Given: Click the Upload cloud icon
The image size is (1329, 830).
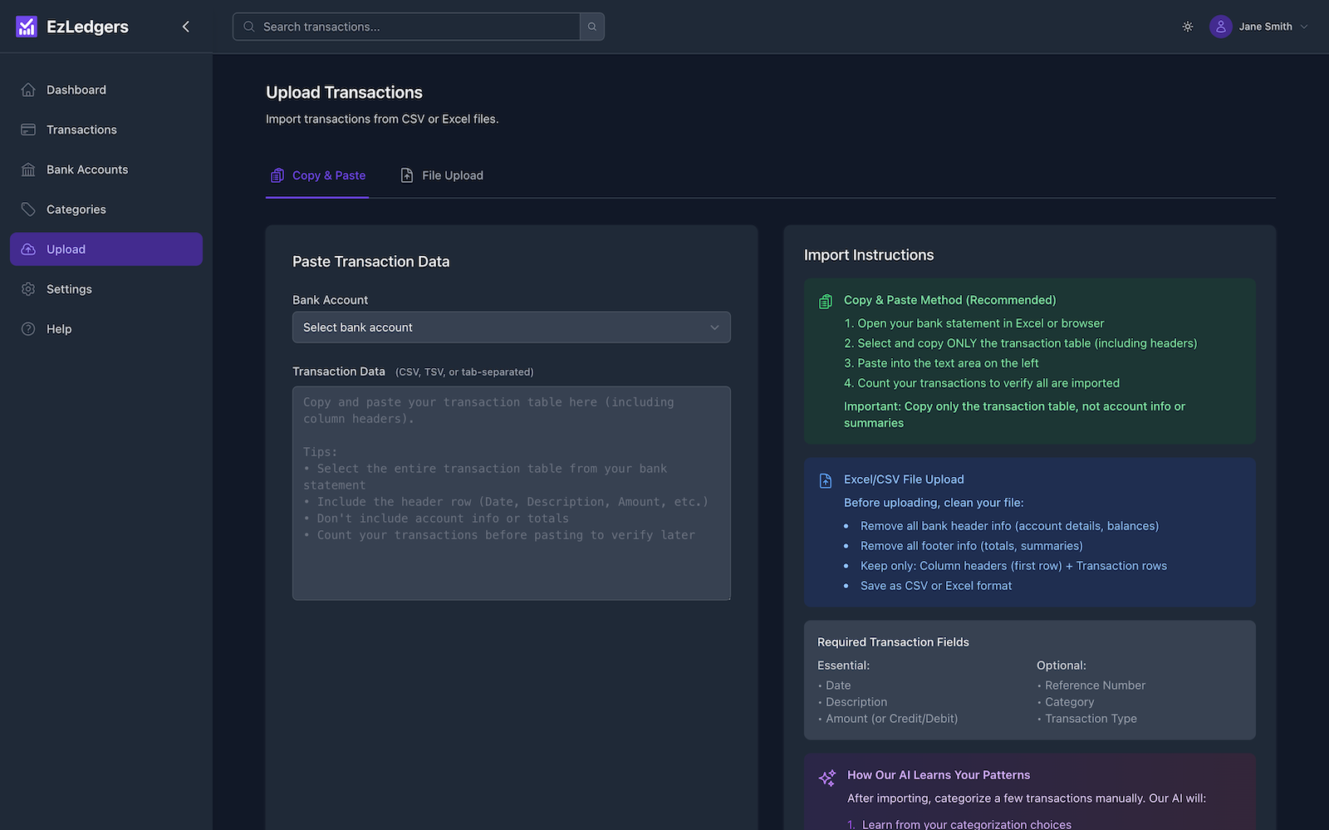Looking at the screenshot, I should (x=28, y=249).
